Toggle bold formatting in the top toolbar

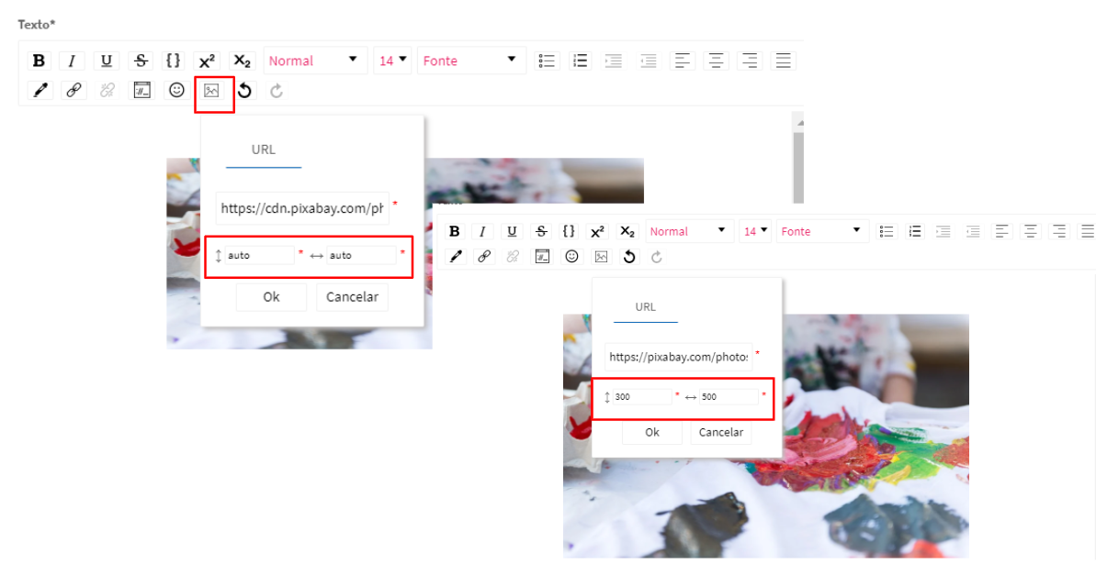click(39, 61)
